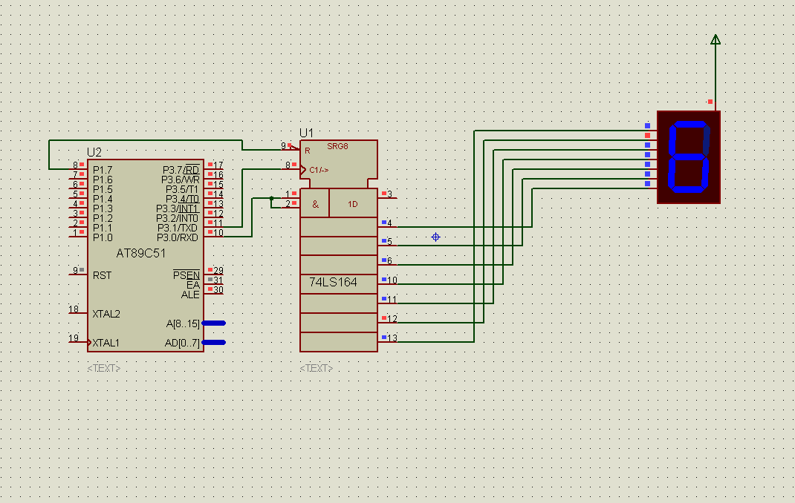Viewport: 795px width, 503px height.
Task: Click the P3.0/RXD pin 10
Action: (x=214, y=235)
